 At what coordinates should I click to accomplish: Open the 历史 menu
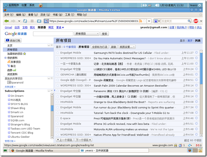[45, 15]
